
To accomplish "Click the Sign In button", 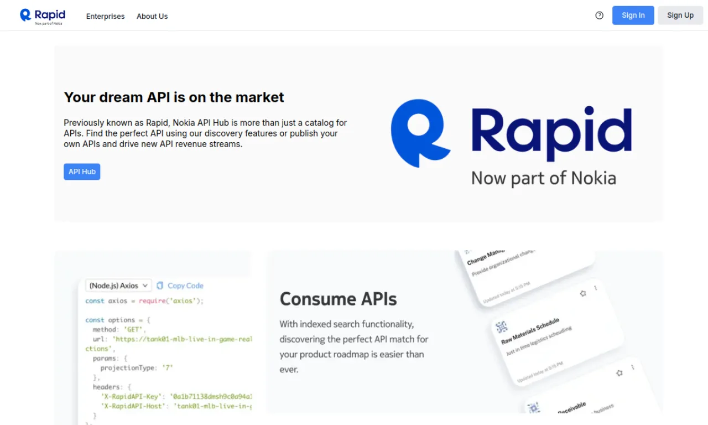I will click(633, 15).
